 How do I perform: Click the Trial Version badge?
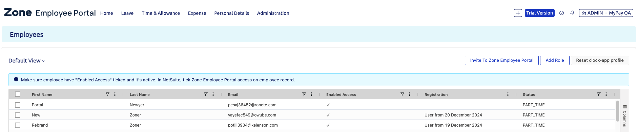pos(539,13)
